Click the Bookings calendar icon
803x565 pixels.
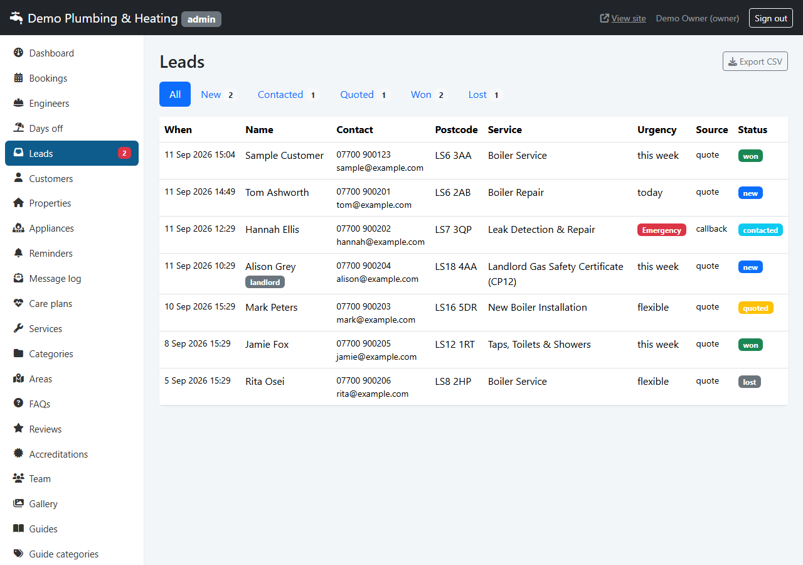click(18, 78)
